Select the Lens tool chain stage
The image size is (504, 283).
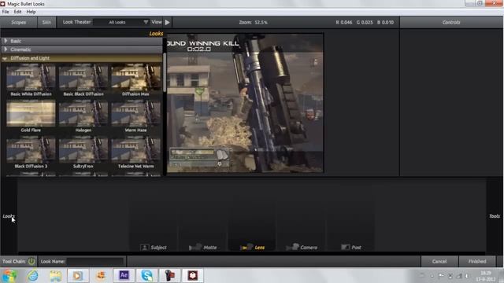coord(252,248)
